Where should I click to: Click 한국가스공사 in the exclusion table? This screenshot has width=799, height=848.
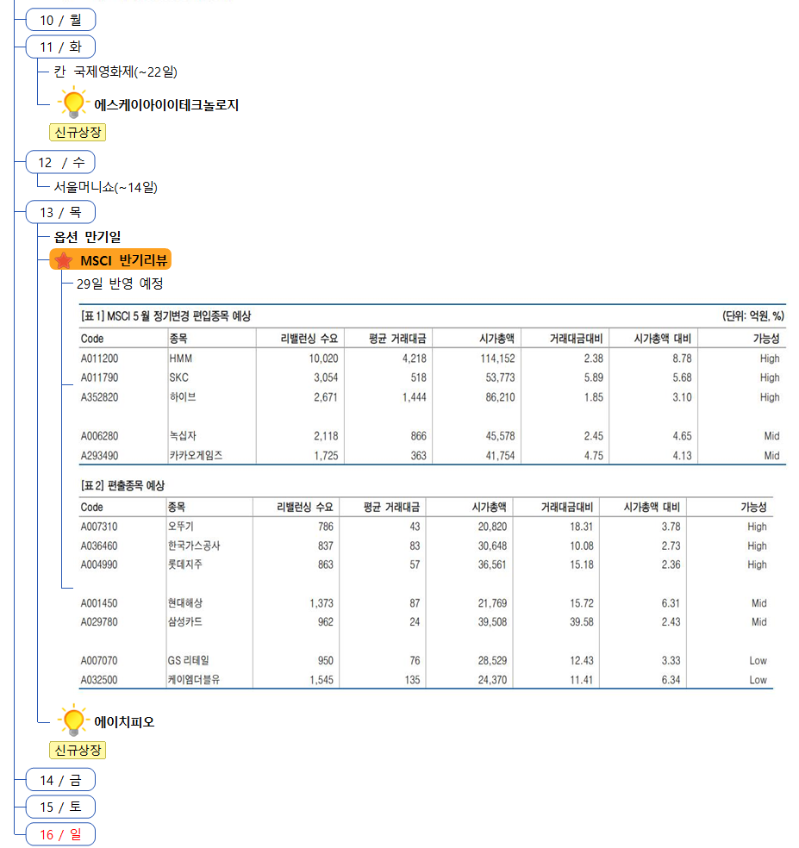pyautogui.click(x=194, y=546)
